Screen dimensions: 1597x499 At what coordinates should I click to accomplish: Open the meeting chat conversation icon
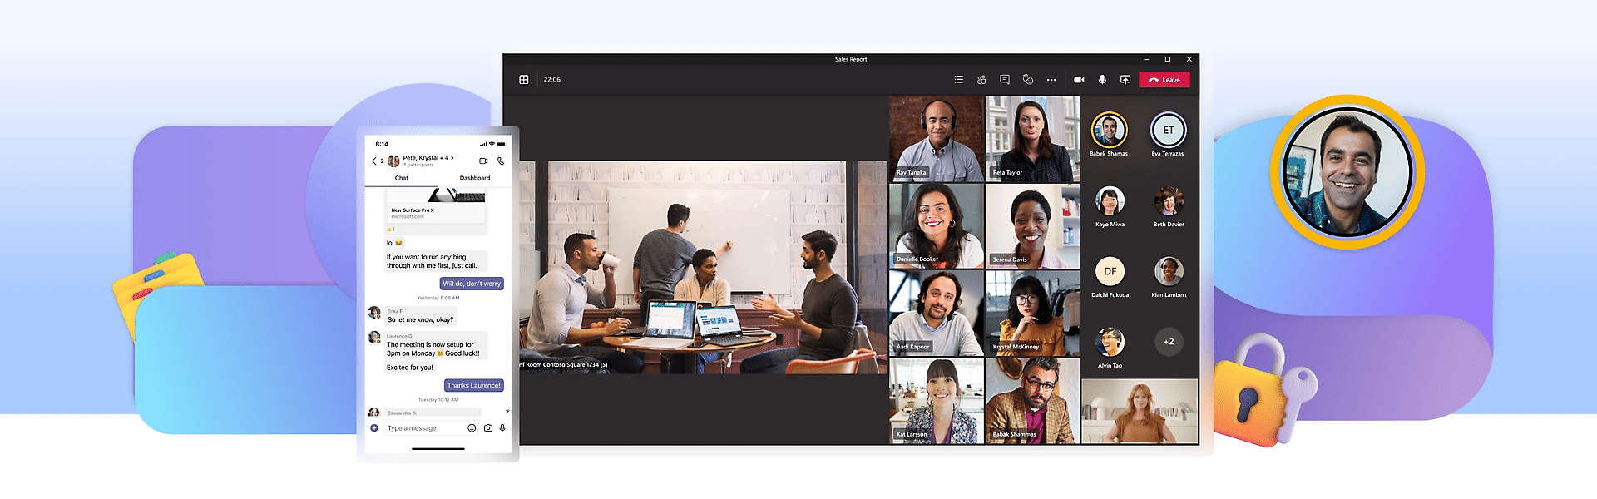[1005, 80]
